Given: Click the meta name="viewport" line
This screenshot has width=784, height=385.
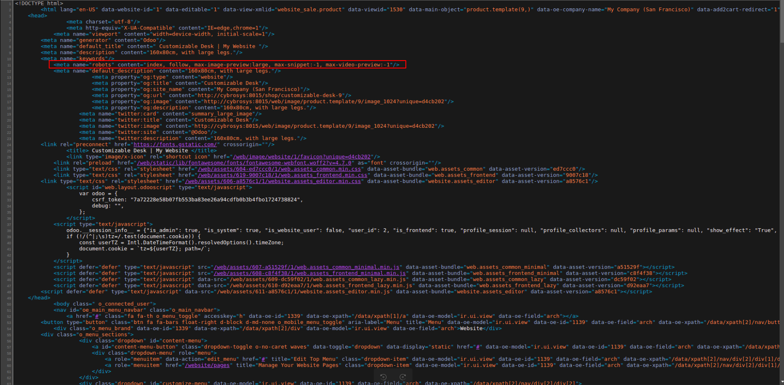Looking at the screenshot, I should (164, 34).
